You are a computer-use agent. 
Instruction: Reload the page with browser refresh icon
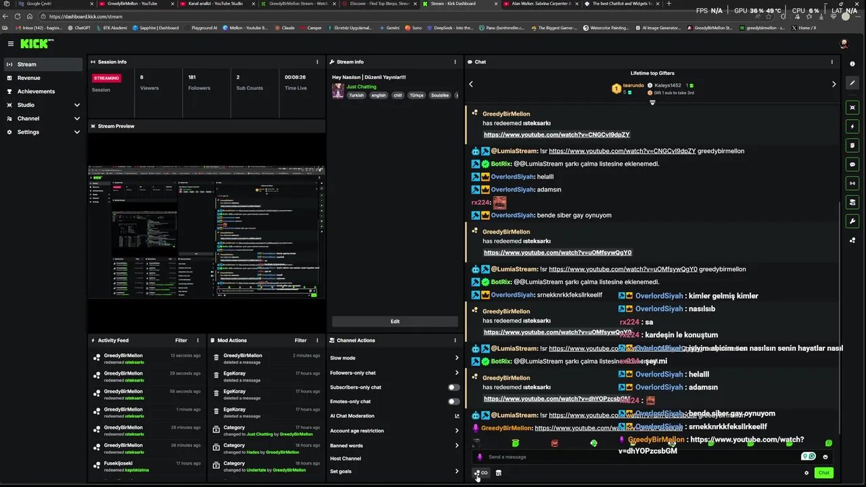click(x=18, y=16)
